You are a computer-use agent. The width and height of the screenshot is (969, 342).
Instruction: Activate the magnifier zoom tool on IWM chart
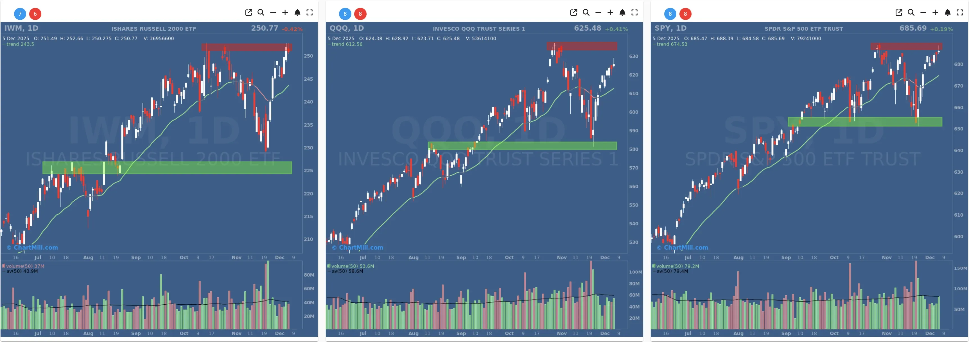click(261, 12)
